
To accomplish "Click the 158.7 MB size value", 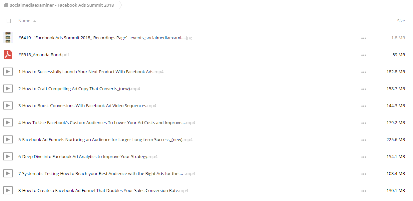I will click(396, 89).
